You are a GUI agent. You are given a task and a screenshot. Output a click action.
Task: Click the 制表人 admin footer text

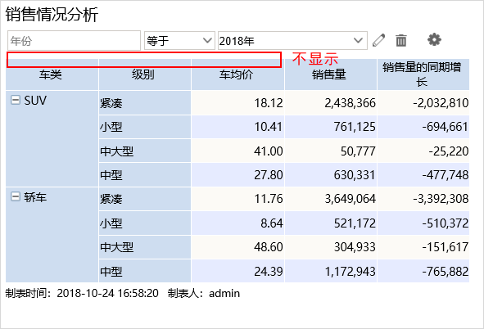tap(204, 293)
